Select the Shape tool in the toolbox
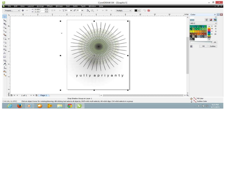The image size is (225, 174). coord(5,20)
